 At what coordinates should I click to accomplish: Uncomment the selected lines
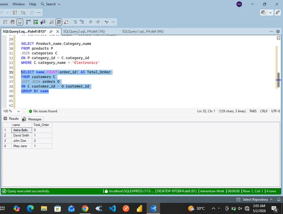click(x=82, y=22)
